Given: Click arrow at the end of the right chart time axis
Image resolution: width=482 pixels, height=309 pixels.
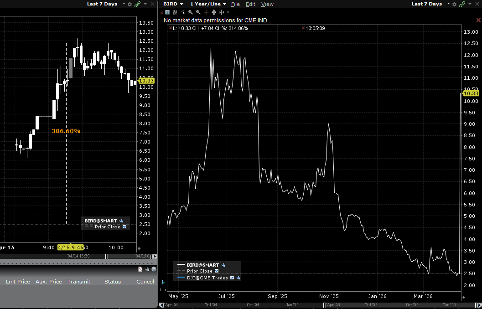Looking at the screenshot, I should 464,297.
